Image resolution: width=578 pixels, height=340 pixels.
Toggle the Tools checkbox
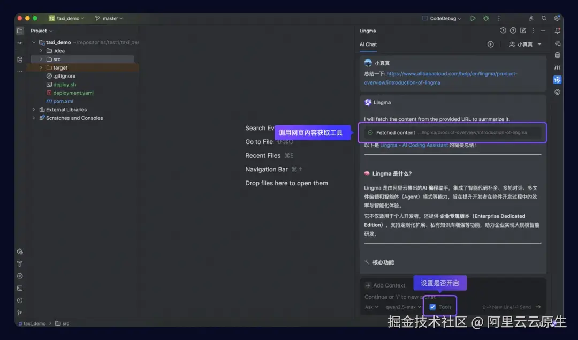point(432,307)
